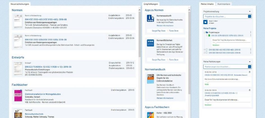
Task: Switch to the Kommentare tab
Action: 224,4
